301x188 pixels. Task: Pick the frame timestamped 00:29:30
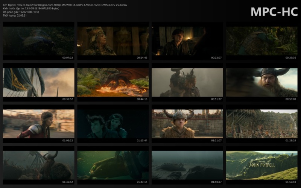[261, 41]
